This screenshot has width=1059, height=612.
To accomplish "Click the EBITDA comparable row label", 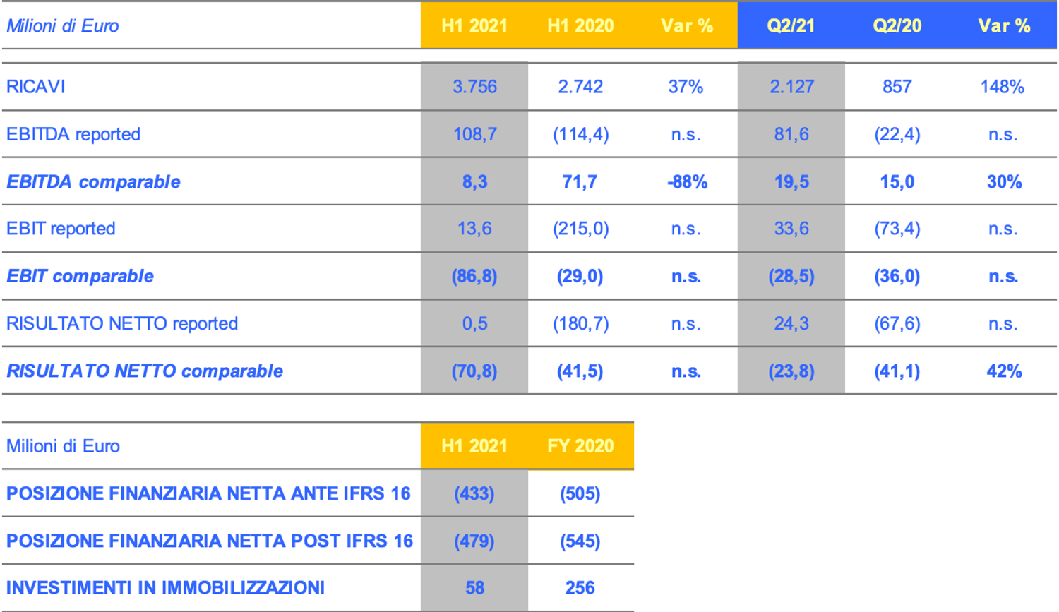I will [93, 182].
